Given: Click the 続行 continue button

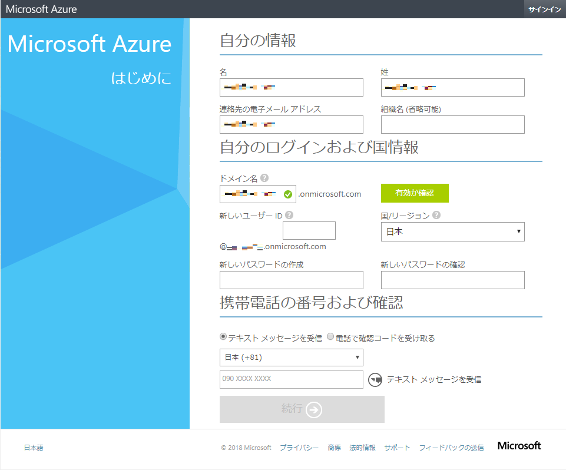Looking at the screenshot, I should coord(302,409).
